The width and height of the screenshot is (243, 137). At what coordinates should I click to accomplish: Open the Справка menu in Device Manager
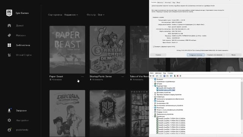pos(170,73)
